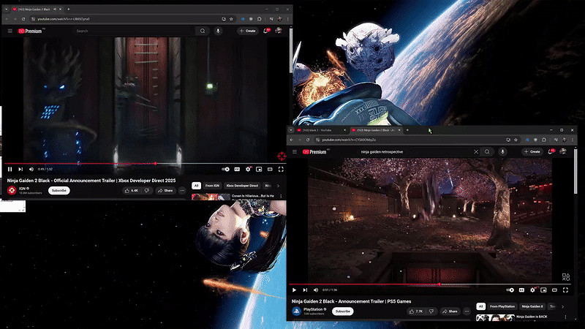Like the PlayStation trailer video
Image resolution: width=585 pixels, height=329 pixels.
tap(417, 311)
